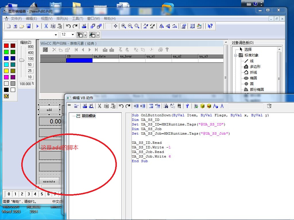294x220 pixels.
Task: Click the runtime play arrow icon
Action: pyautogui.click(x=37, y=26)
